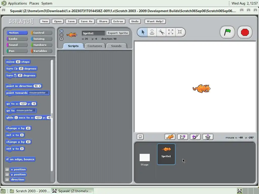This screenshot has height=194, width=259.
Task: Click the Open button
Action: pyautogui.click(x=58, y=21)
